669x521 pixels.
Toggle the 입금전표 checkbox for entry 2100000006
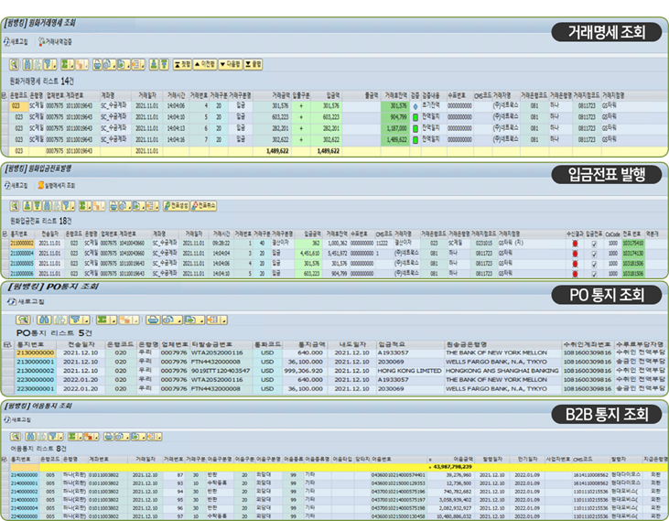click(x=594, y=272)
